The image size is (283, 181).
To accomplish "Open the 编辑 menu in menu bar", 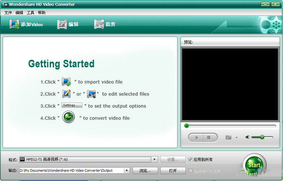I will point(19,13).
